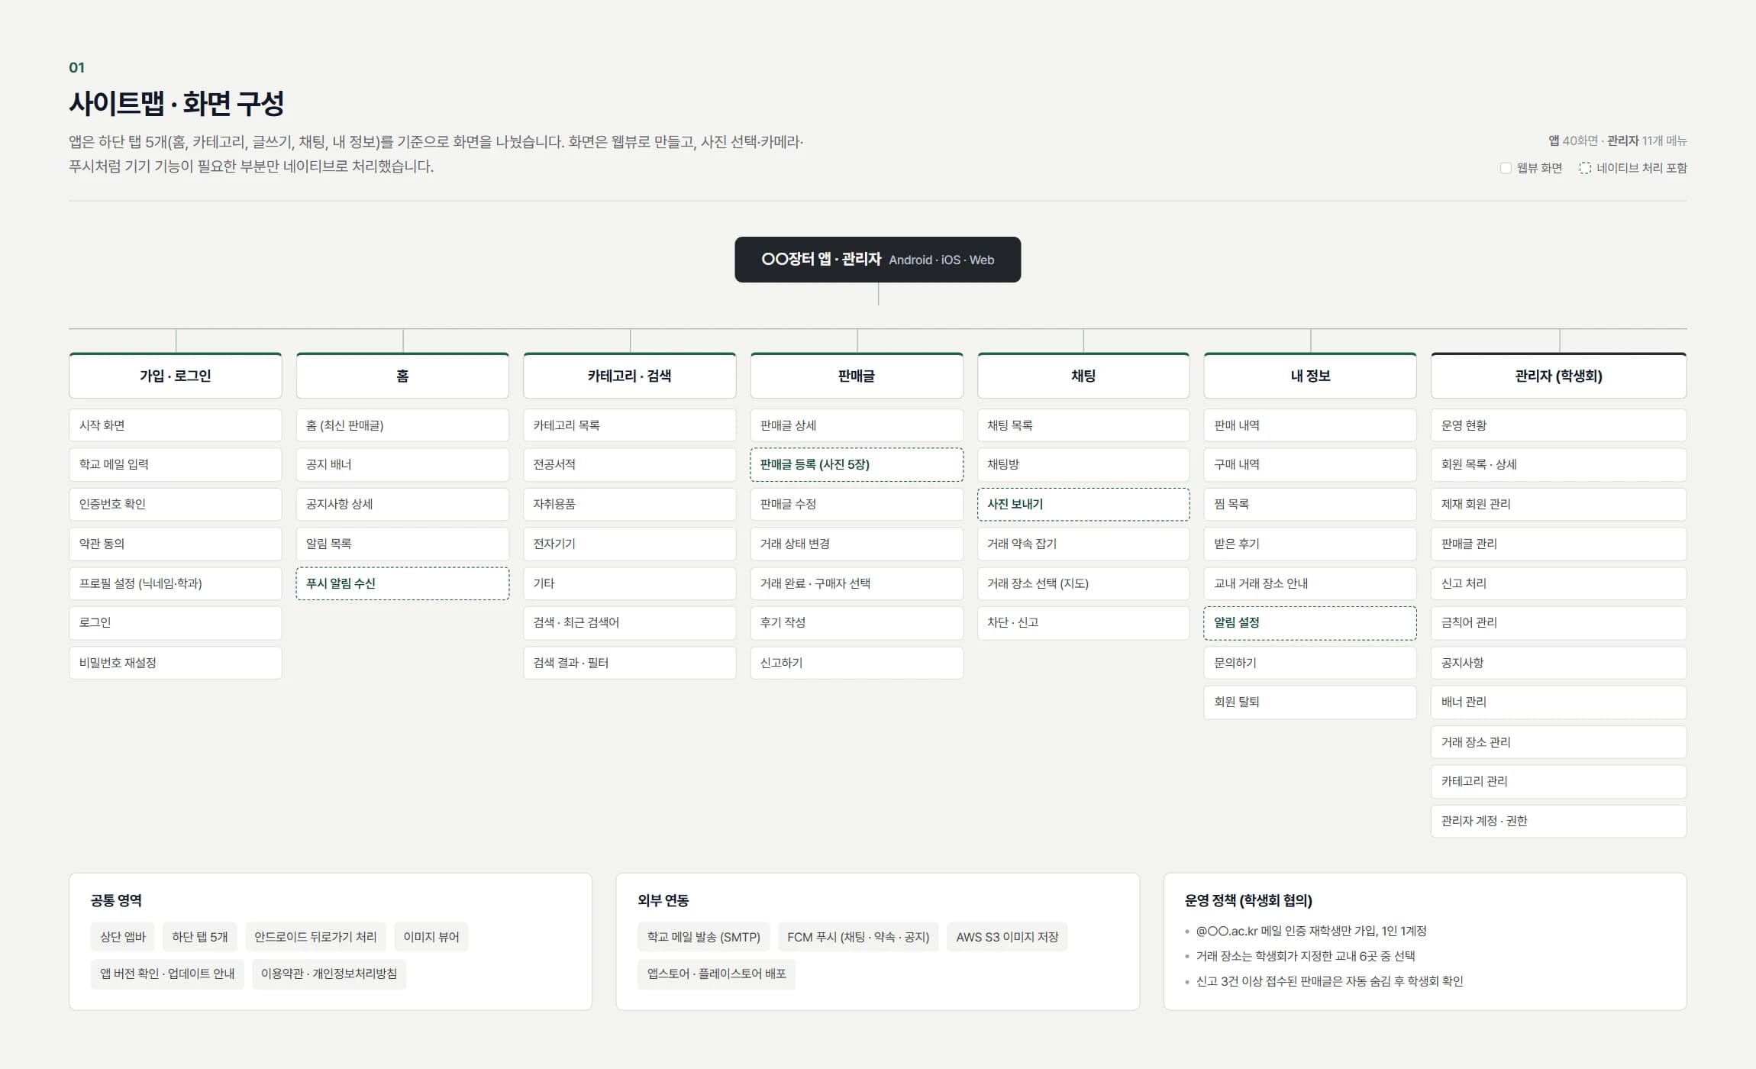Select the 사진 보내기 dashed box
Image resolution: width=1756 pixels, height=1069 pixels.
tap(1083, 504)
